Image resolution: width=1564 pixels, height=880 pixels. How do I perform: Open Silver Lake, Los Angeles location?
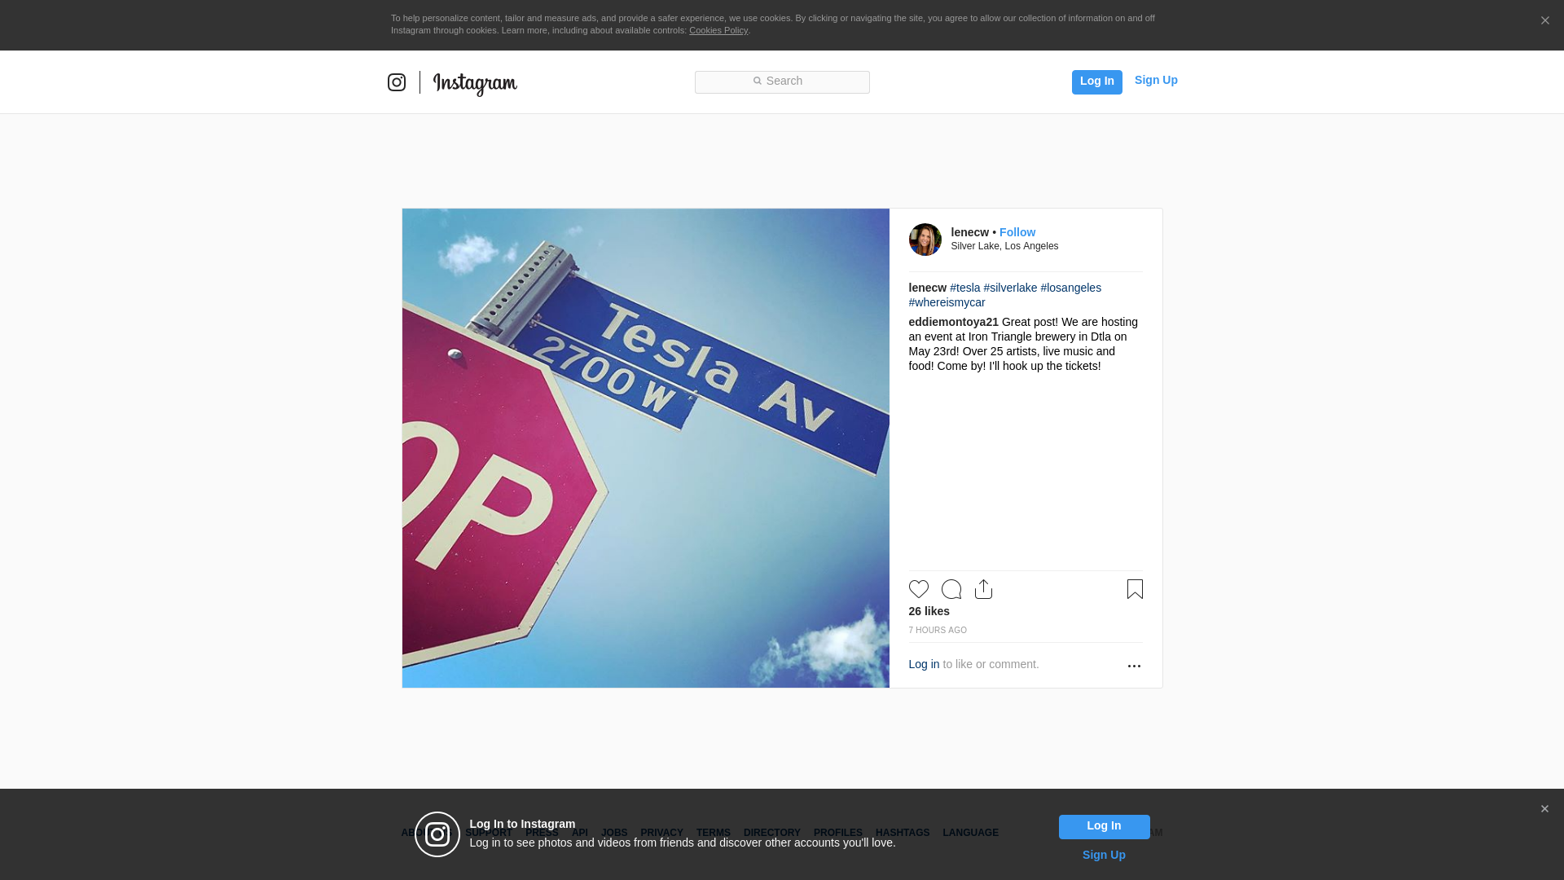[x=1004, y=246]
